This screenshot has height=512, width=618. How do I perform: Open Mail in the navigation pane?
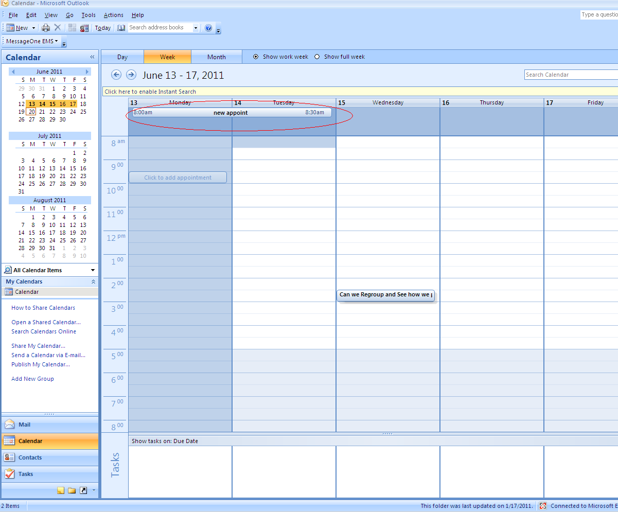tap(49, 425)
